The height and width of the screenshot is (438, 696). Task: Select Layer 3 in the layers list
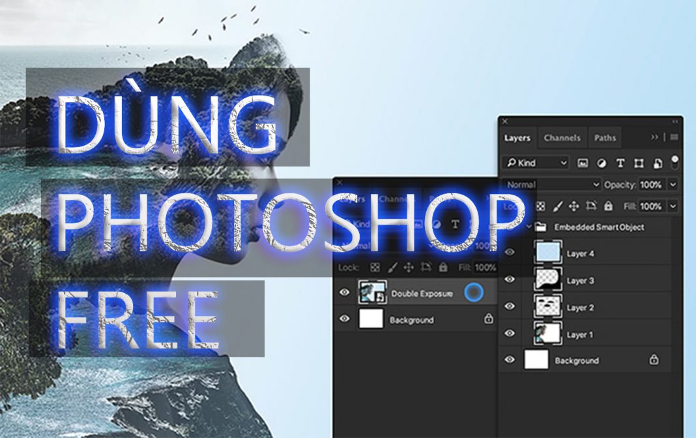(x=580, y=281)
